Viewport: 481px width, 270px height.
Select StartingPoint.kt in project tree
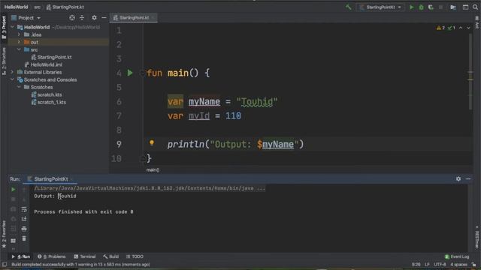(x=51, y=57)
